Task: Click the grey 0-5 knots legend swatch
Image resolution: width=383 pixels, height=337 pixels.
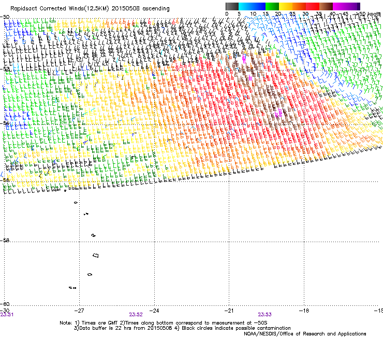Action: pos(232,6)
